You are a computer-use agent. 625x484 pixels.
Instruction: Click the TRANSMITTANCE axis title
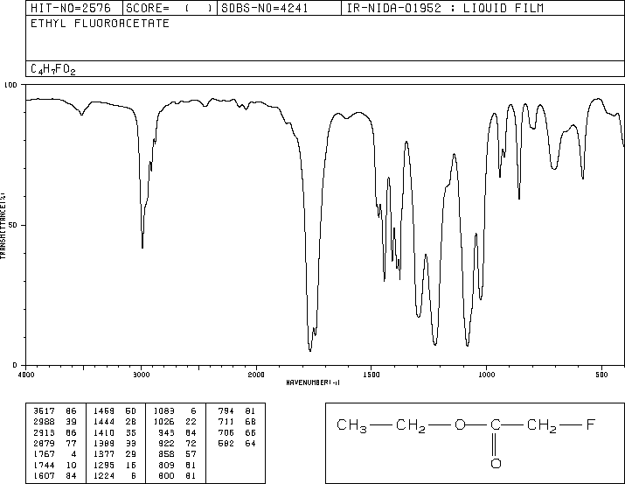[3, 226]
